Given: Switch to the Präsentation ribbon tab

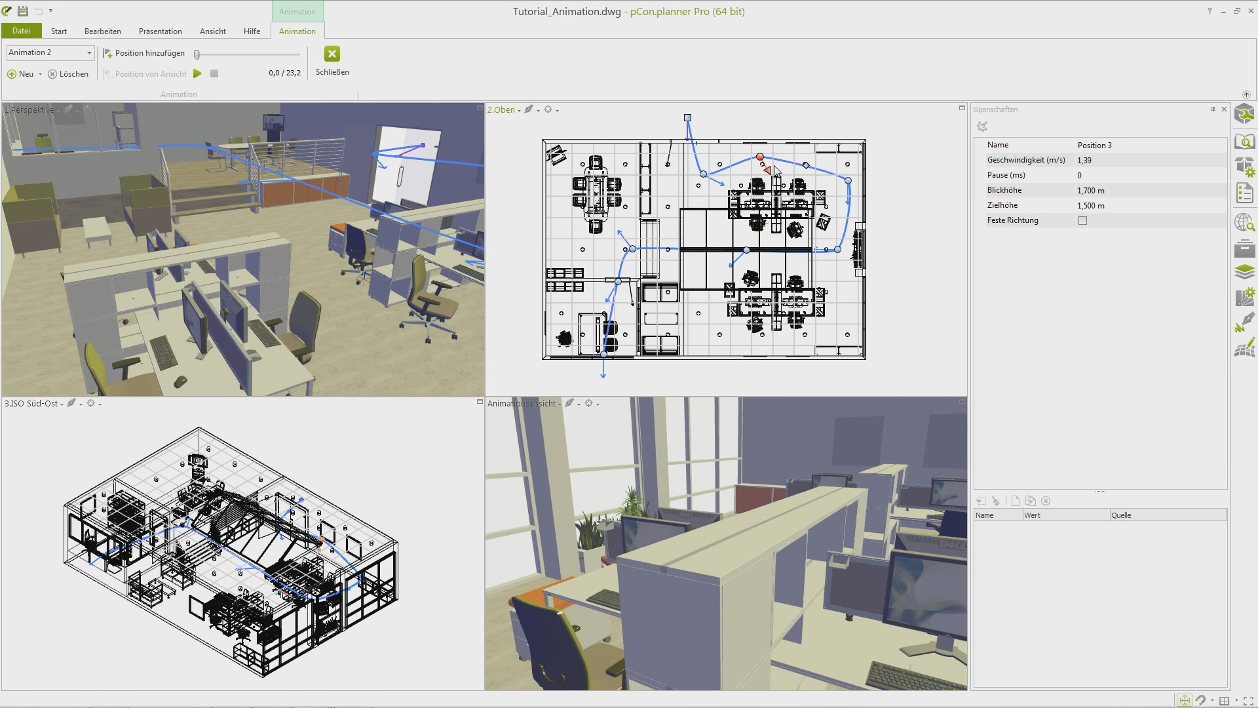Looking at the screenshot, I should point(160,31).
